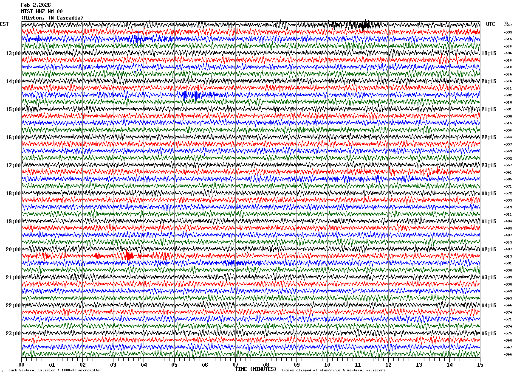This screenshot has width=514, height=376.
Task: Click minute tick label 00 on time axis
Action: tap(21, 365)
